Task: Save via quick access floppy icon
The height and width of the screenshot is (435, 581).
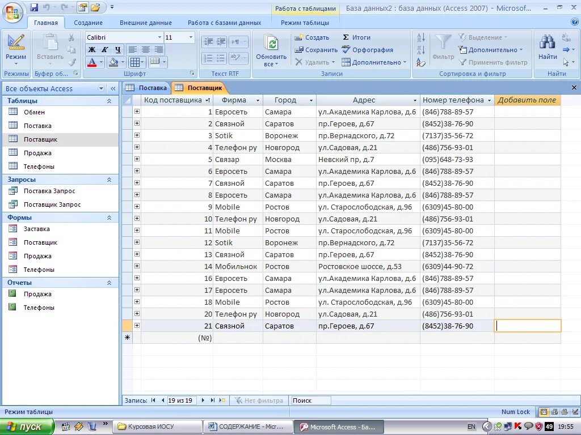Action: 34,7
